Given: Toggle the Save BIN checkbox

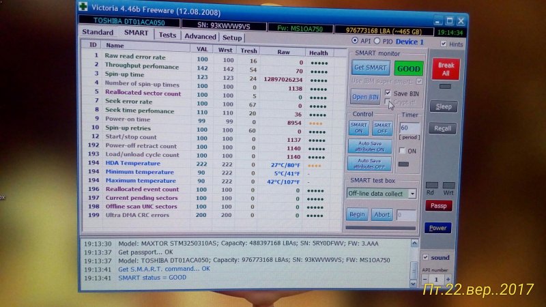Looking at the screenshot, I should pos(388,93).
